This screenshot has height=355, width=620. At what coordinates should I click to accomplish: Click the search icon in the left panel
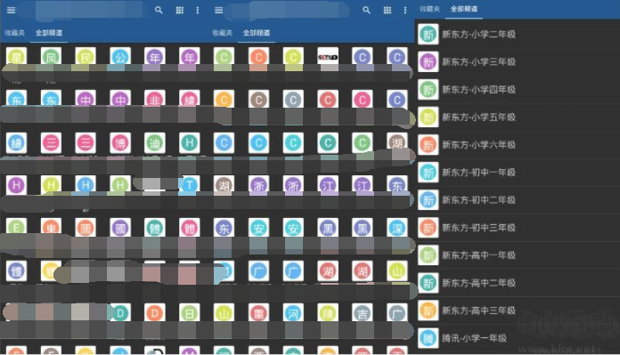159,11
